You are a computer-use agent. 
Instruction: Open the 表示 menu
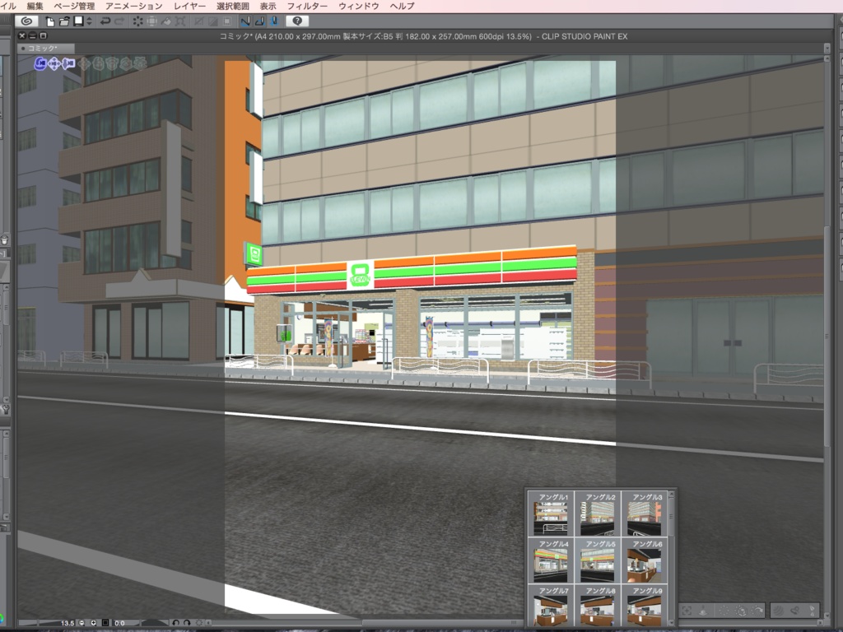[x=268, y=6]
